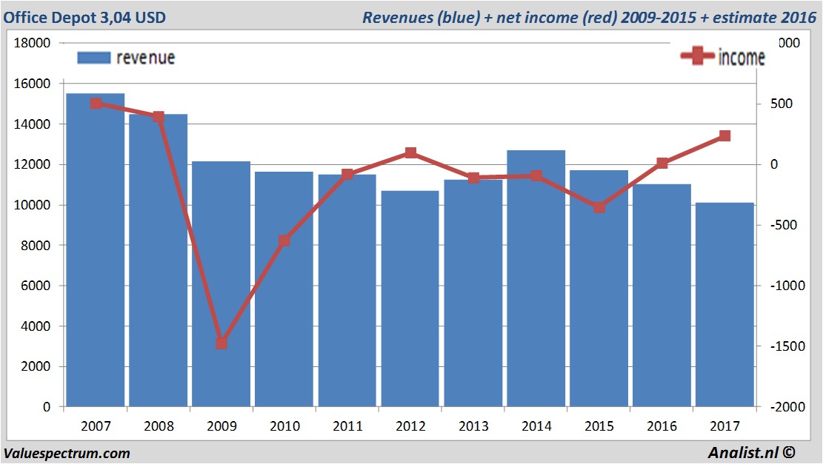Click the 2013 x-axis year label
823x464 pixels.
click(x=473, y=426)
